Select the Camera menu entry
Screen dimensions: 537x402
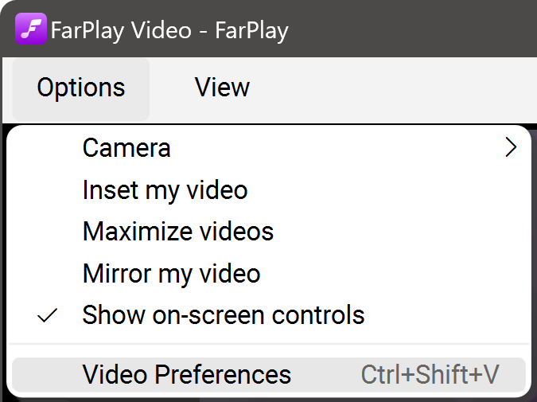pos(126,148)
